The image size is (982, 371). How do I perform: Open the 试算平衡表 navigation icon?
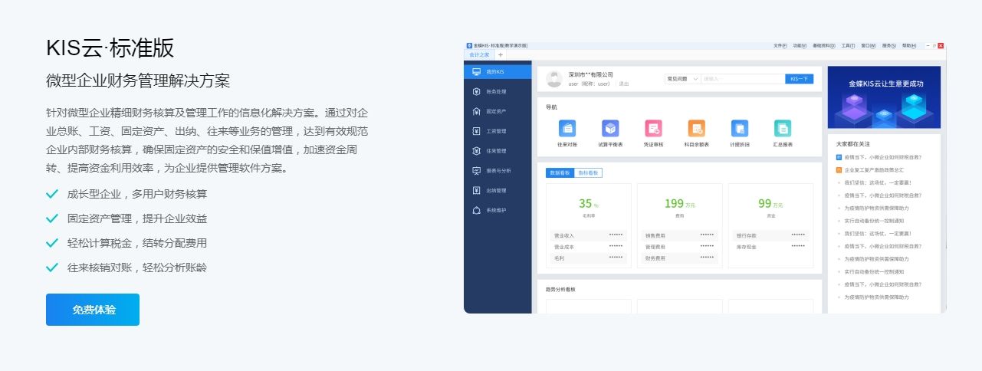pyautogui.click(x=610, y=129)
